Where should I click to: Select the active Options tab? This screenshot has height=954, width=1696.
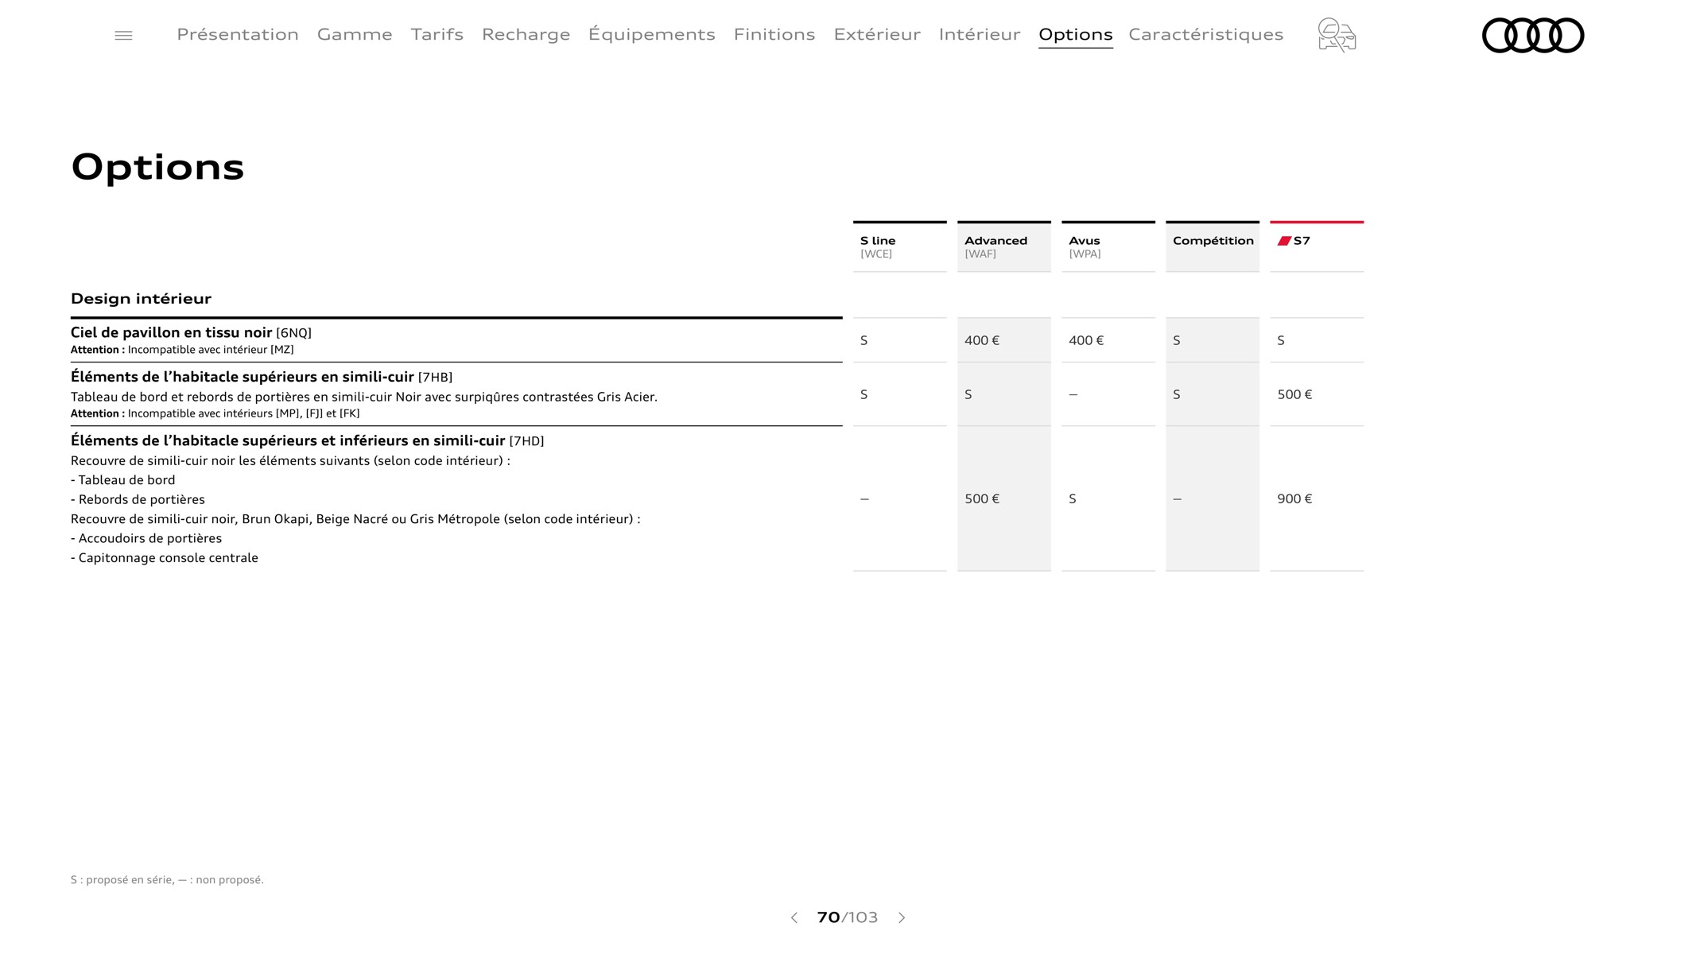[x=1076, y=34]
